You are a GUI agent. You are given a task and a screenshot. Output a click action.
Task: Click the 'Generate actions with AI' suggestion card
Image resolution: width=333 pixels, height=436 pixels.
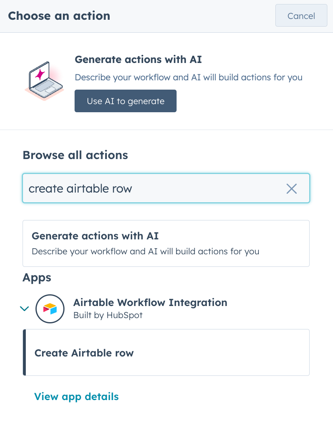tap(166, 243)
